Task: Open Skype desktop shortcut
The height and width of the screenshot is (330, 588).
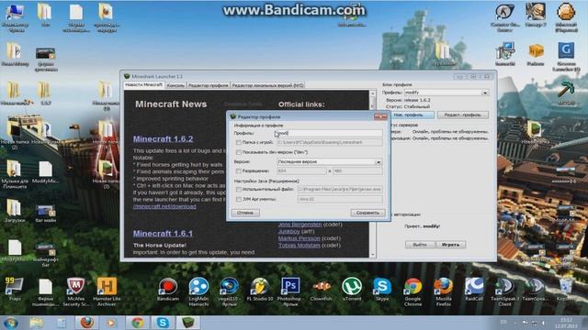Action: (x=382, y=289)
